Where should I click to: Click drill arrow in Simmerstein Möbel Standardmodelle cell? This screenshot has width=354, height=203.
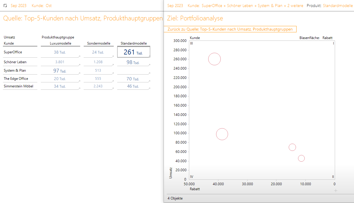tap(149, 88)
